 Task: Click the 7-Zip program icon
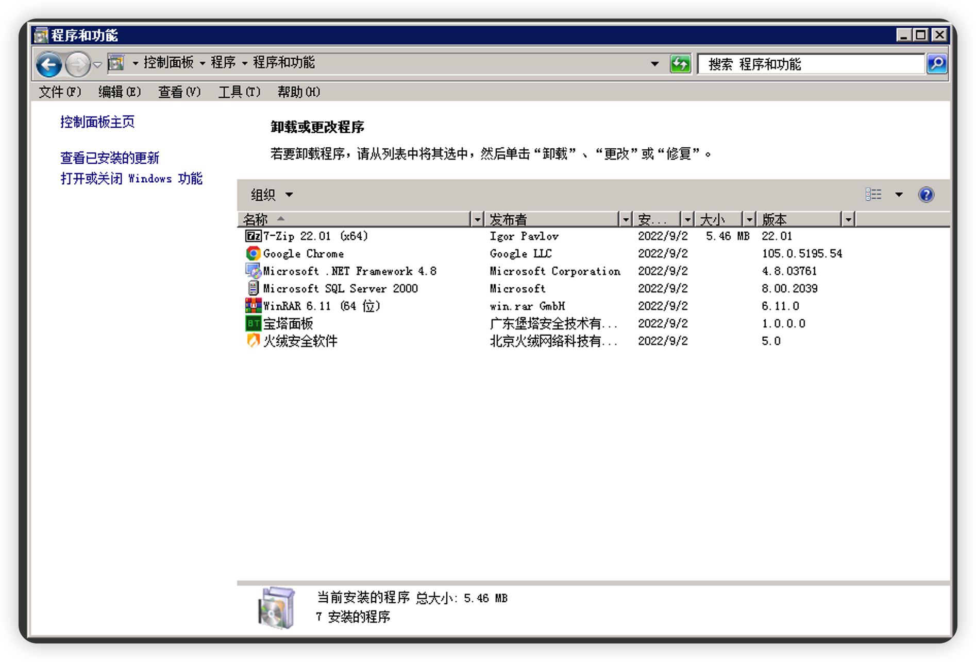click(253, 236)
